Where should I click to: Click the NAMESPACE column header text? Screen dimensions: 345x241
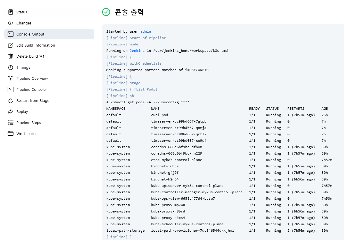116,109
